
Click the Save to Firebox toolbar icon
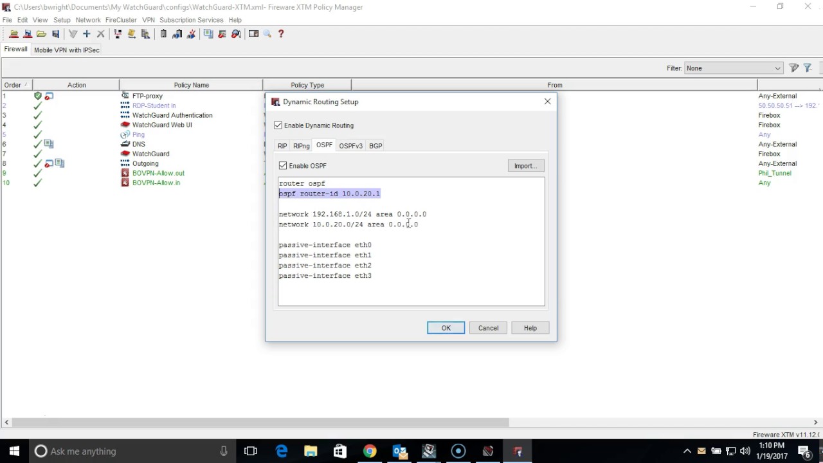(28, 34)
